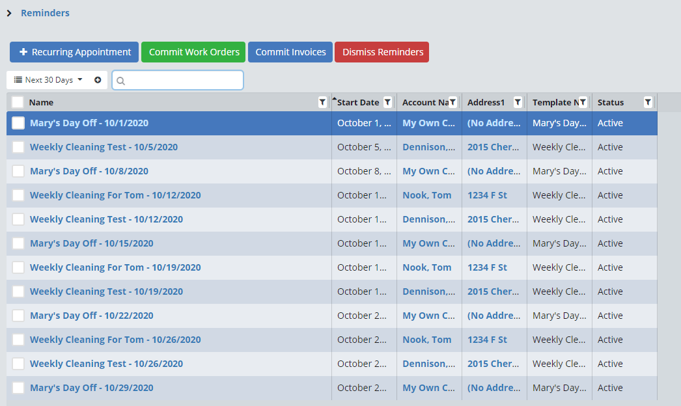The height and width of the screenshot is (406, 681).
Task: Open the Status column filter
Action: tap(648, 102)
